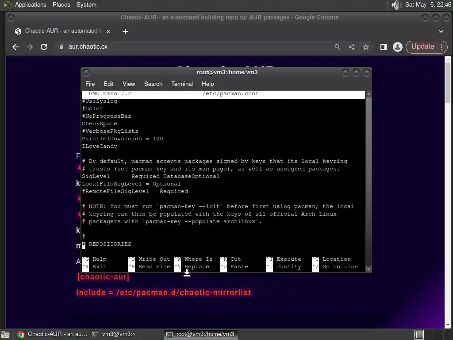Screen dimensions: 453x340
Task: Click the ^W Where Is shortcut label
Action: (x=193, y=259)
